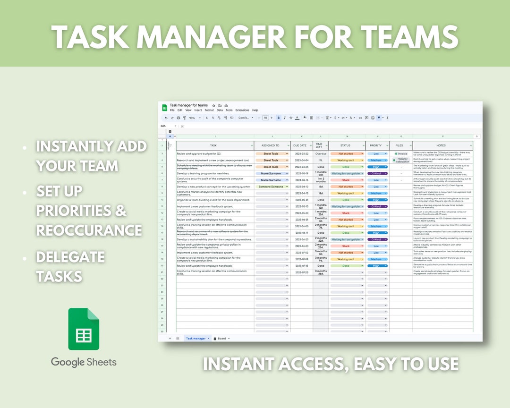Screen dimensions: 510x408
Task: Toggle italic formatting
Action: coord(284,118)
